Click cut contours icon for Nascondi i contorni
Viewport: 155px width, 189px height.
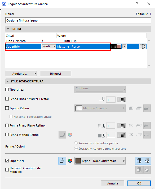(x=147, y=170)
